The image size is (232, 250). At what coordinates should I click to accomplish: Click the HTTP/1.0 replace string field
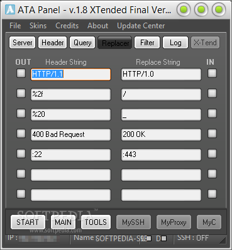point(161,74)
